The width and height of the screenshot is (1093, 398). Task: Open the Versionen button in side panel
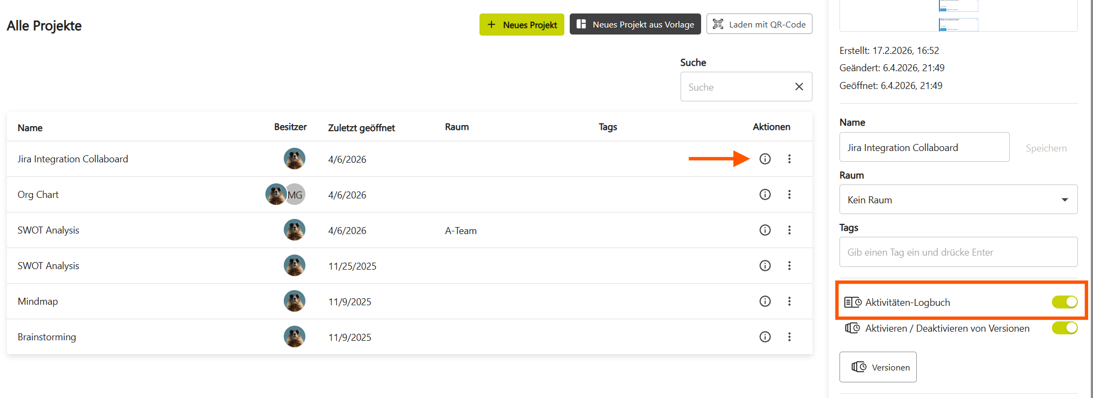coord(878,367)
